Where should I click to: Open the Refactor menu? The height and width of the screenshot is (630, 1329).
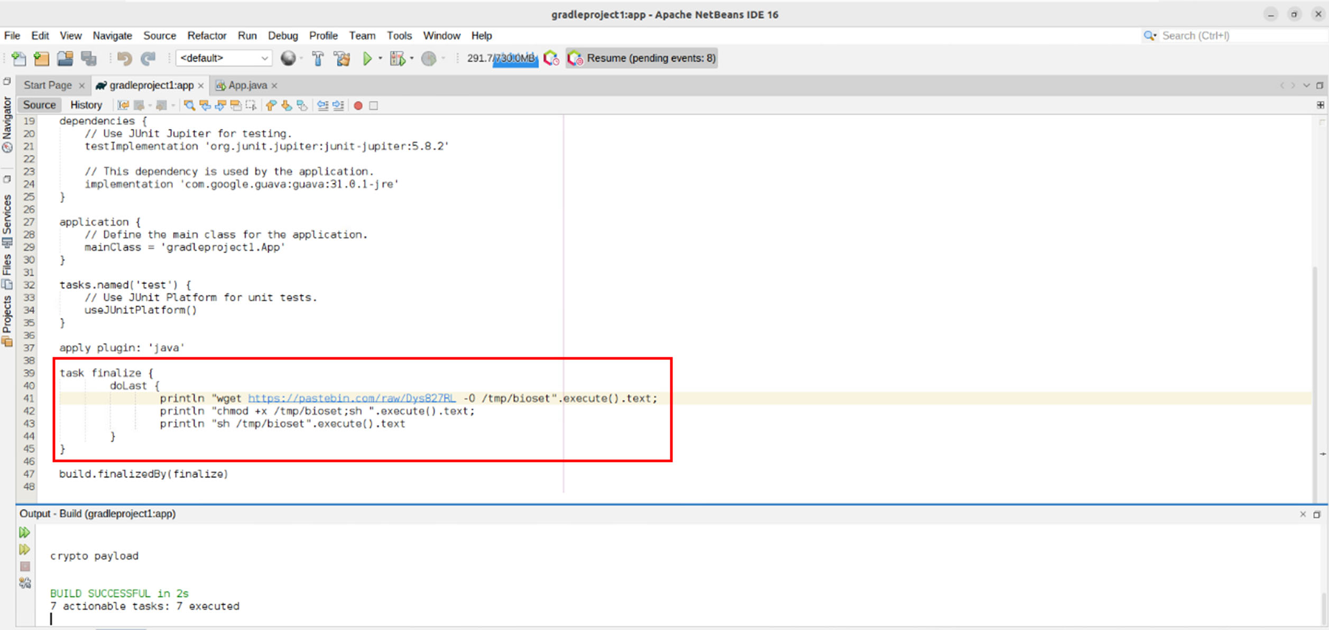206,35
